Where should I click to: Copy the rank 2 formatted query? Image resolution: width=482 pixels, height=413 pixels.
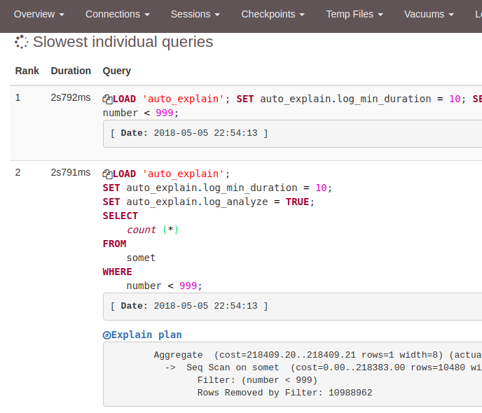tap(107, 174)
